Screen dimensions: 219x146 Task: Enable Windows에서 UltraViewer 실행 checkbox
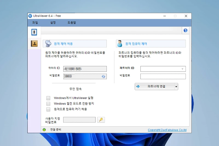click(48, 98)
